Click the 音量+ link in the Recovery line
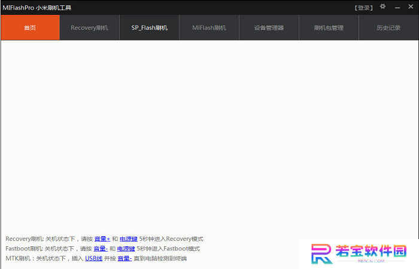The height and width of the screenshot is (269, 419). point(102,239)
